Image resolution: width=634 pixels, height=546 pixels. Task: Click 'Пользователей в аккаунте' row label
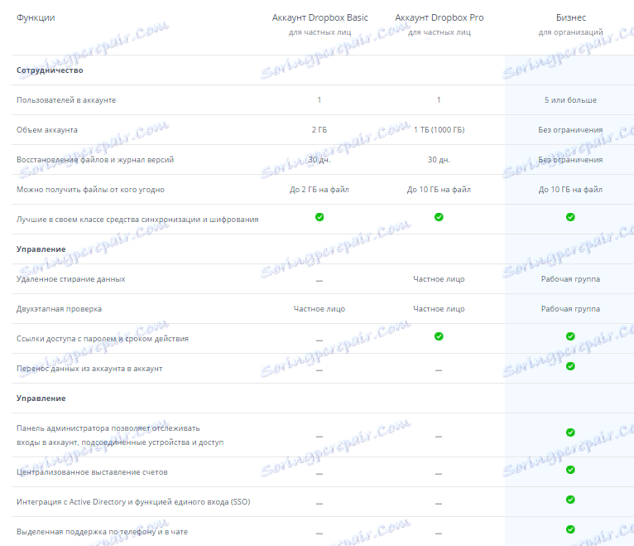66,100
